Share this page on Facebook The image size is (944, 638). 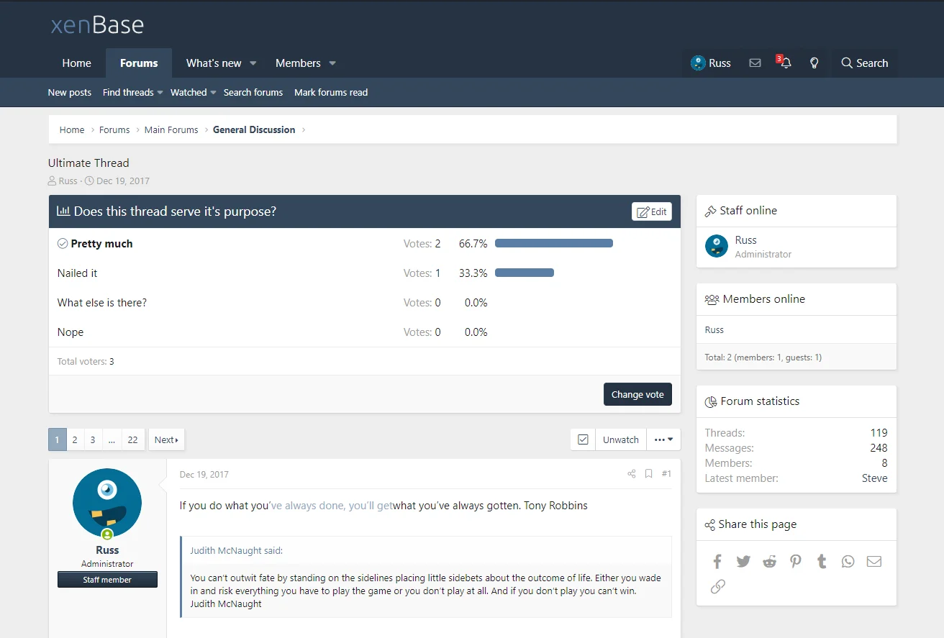pyautogui.click(x=717, y=562)
